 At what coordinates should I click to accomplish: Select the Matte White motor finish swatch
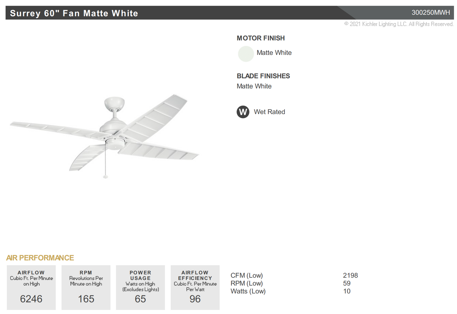(x=246, y=54)
